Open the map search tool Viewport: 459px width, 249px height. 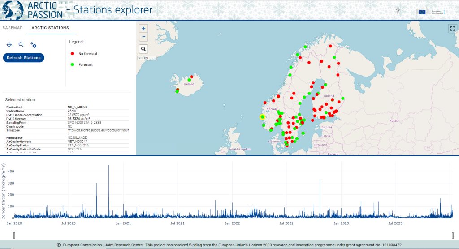click(143, 49)
